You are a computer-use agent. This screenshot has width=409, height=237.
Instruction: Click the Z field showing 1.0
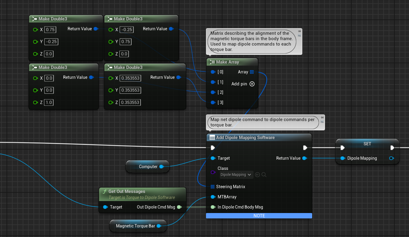click(48, 102)
